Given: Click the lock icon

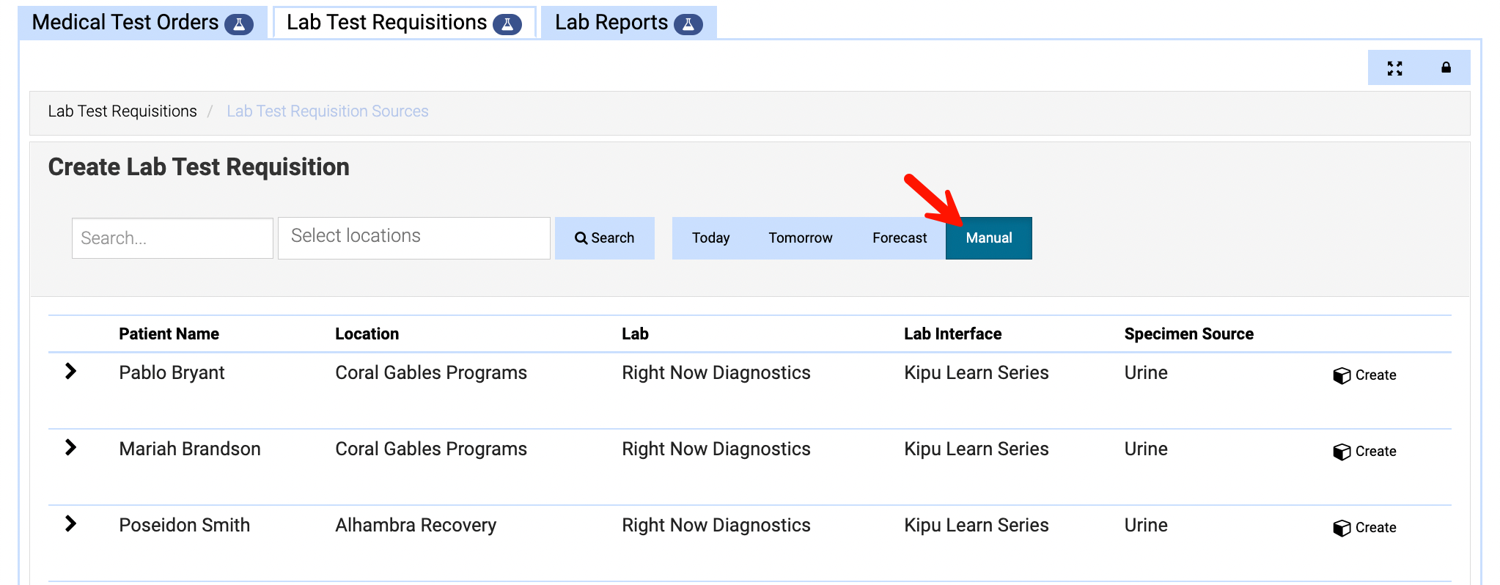Looking at the screenshot, I should (1446, 67).
